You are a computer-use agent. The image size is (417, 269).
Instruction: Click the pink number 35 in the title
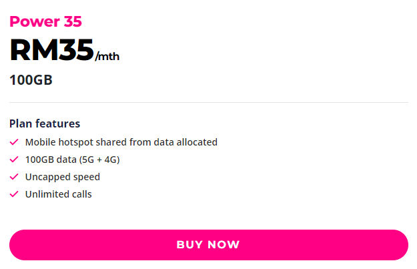tap(73, 21)
